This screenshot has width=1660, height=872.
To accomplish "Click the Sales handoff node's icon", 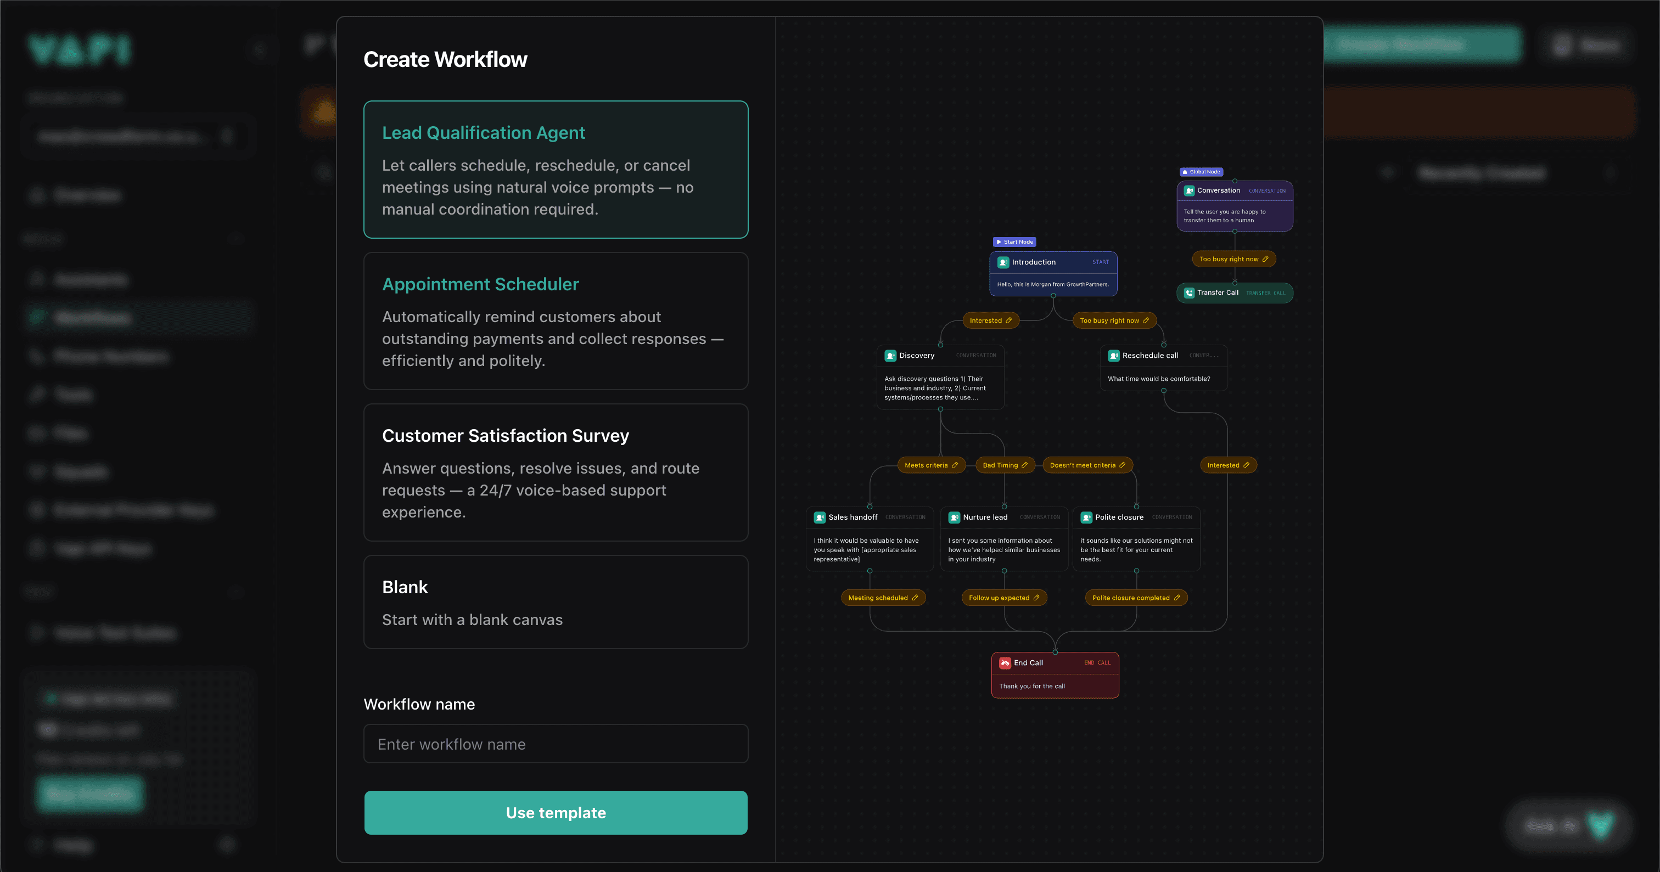I will point(820,517).
